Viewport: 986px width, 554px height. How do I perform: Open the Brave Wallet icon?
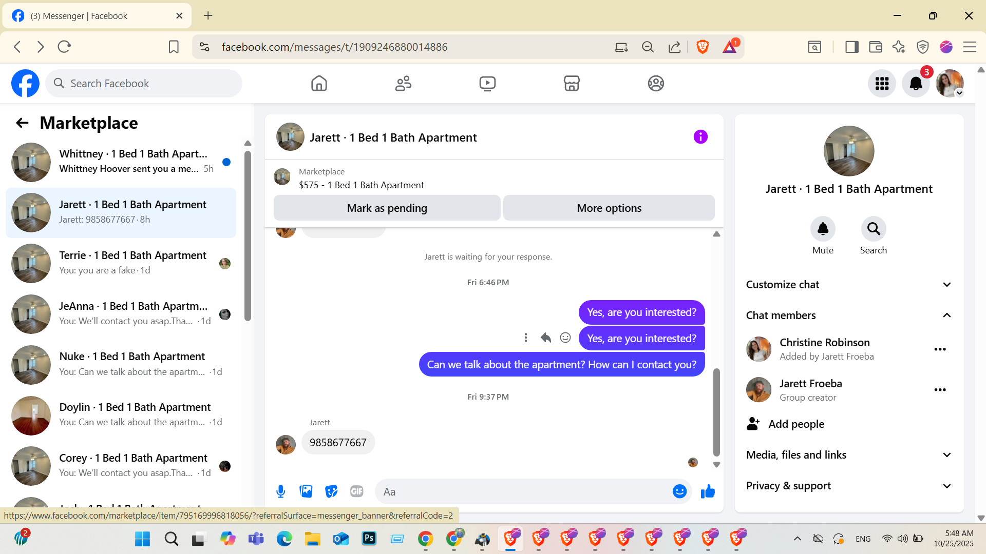pos(876,47)
